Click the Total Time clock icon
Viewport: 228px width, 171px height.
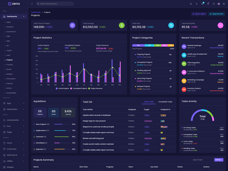coord(72,25)
